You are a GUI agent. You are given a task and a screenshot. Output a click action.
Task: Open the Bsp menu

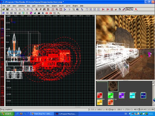point(28,6)
